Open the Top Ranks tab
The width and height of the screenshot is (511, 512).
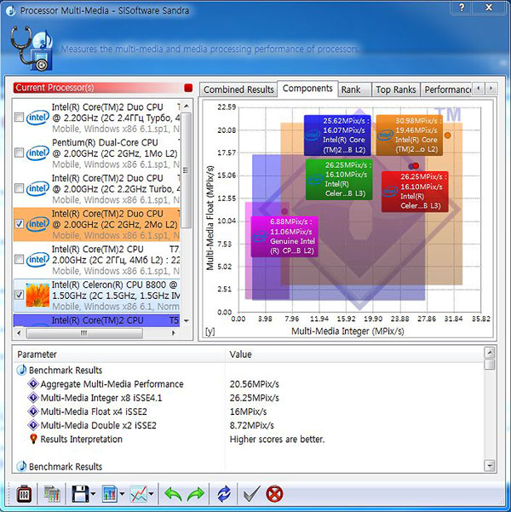coord(396,89)
